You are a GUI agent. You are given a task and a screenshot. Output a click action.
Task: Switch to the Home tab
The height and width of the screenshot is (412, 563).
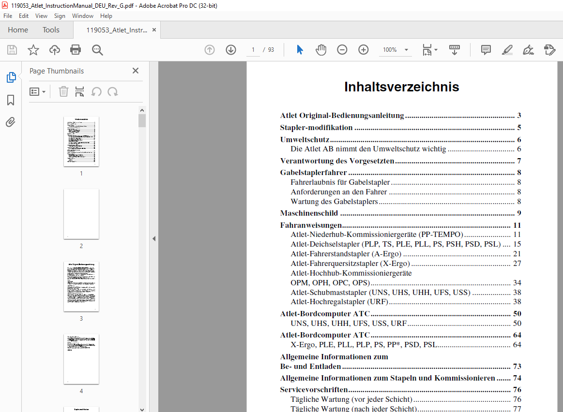[x=18, y=30]
